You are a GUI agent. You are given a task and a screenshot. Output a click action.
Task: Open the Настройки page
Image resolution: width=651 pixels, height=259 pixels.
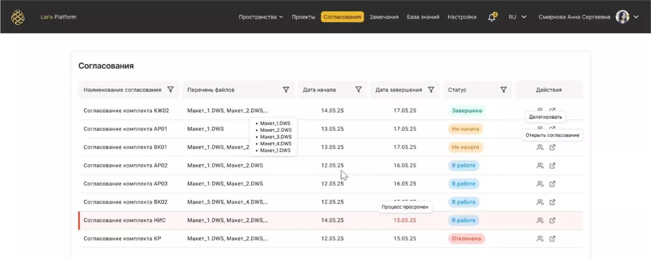click(x=462, y=17)
